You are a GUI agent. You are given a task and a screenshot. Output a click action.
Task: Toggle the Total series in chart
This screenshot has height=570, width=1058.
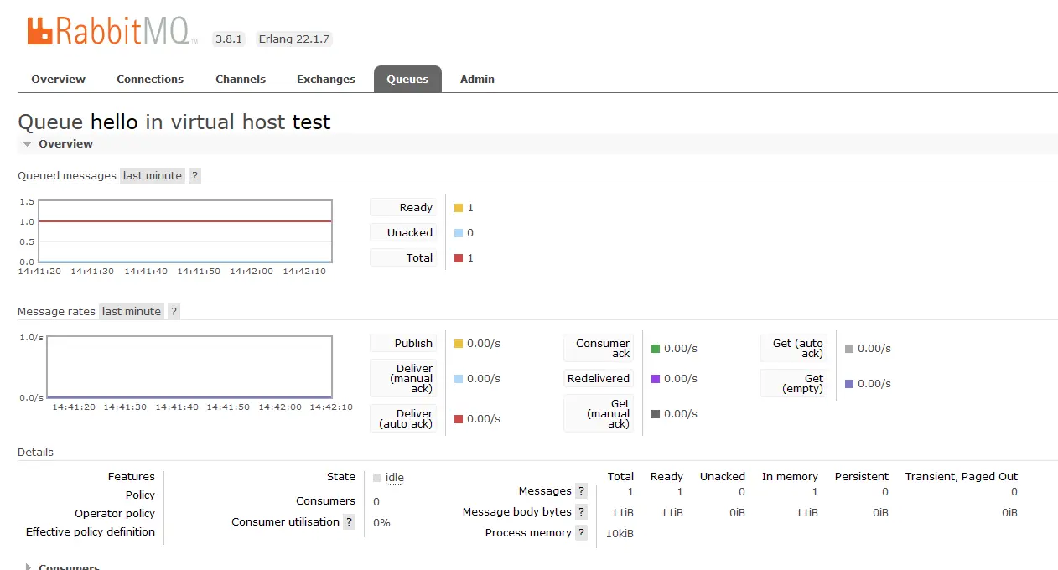403,257
